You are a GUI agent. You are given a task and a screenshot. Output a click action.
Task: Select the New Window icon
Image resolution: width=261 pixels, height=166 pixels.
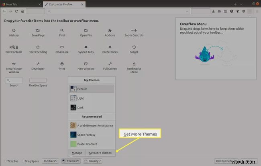click(x=86, y=64)
